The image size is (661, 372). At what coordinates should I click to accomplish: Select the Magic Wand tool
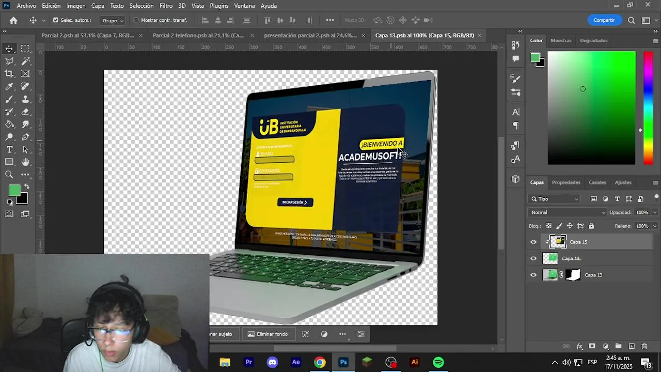click(x=25, y=61)
